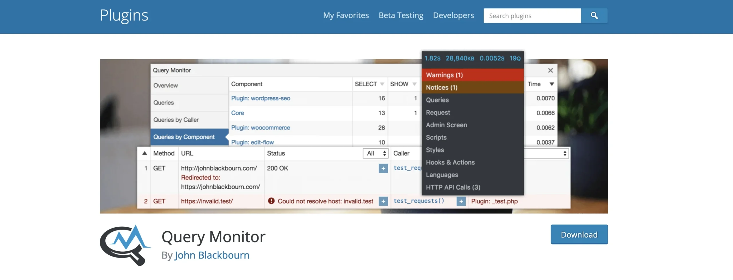Screen dimensions: 733x280
Task: Click test_requests() caller in row 2
Action: point(419,201)
